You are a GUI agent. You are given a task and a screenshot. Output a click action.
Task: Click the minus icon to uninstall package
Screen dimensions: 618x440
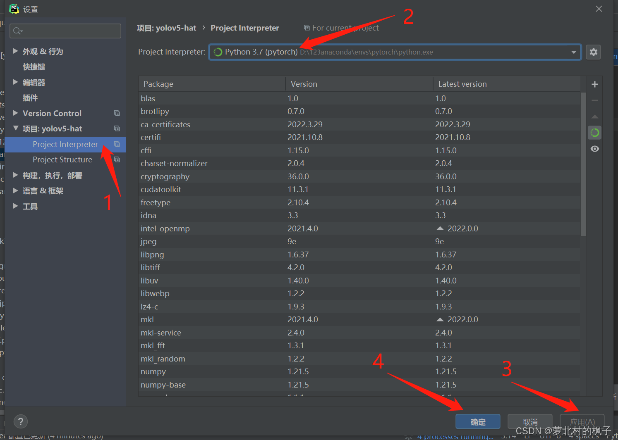(x=595, y=100)
